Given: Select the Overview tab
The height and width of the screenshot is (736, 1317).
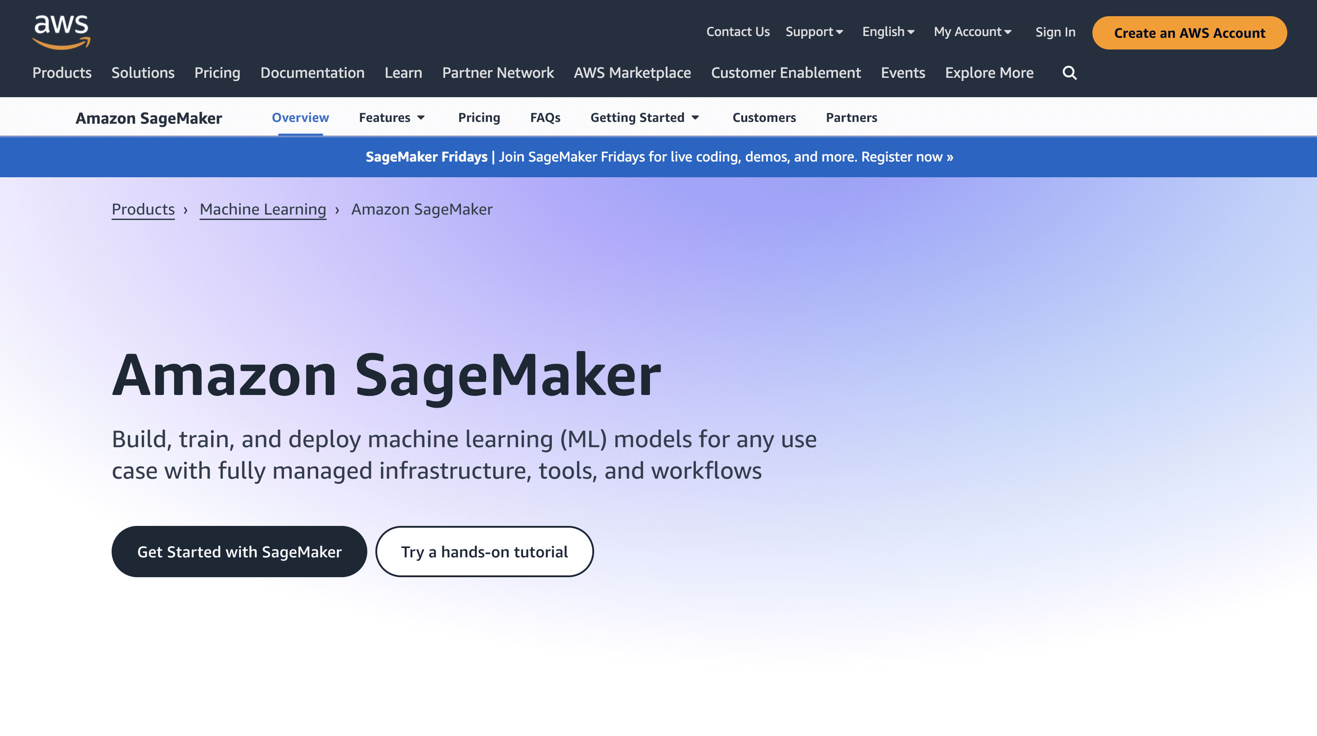Looking at the screenshot, I should pos(300,117).
